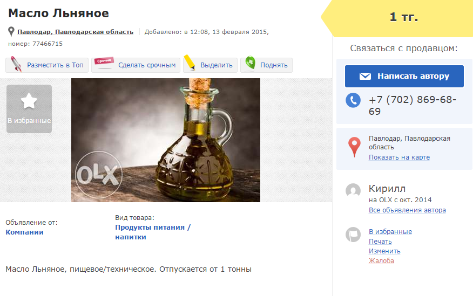Click the green upward arrow bump icon

pyautogui.click(x=250, y=65)
